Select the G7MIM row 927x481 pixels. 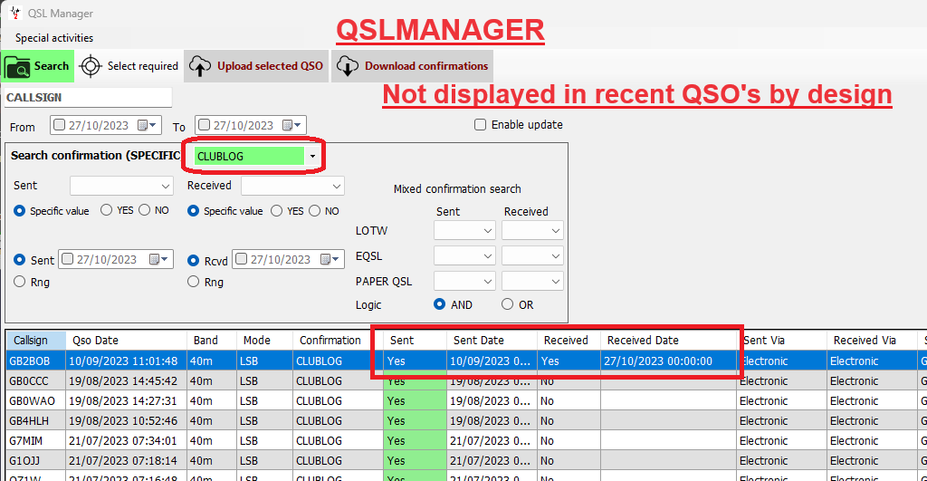466,440
